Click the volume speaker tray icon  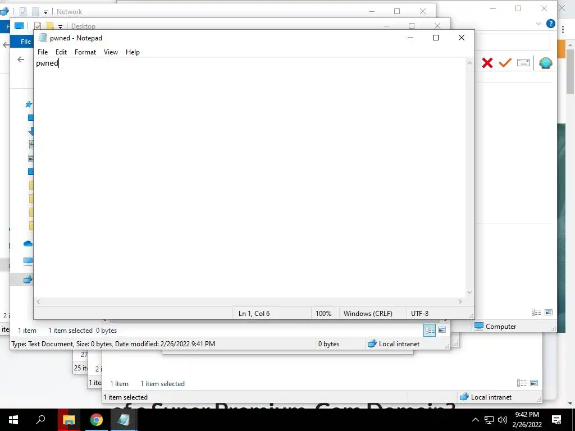click(x=503, y=420)
